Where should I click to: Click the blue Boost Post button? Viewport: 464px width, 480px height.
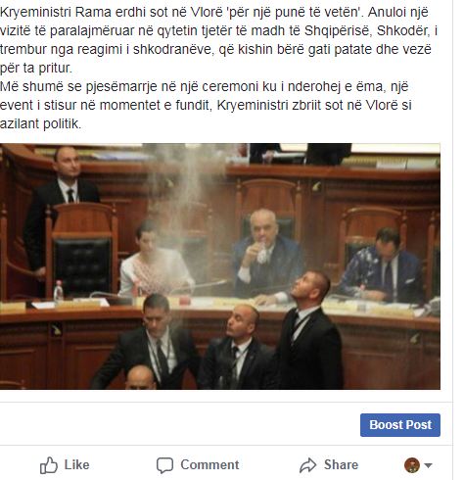point(400,425)
